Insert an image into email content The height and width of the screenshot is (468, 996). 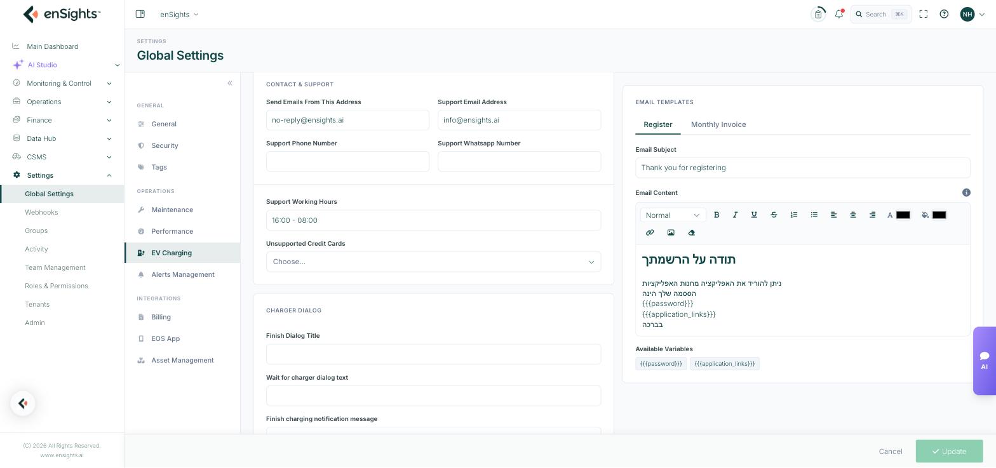click(671, 233)
